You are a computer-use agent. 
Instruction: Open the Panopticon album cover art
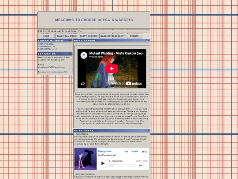coord(86,159)
